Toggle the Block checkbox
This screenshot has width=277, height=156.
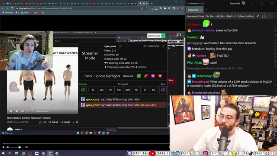click(87, 76)
